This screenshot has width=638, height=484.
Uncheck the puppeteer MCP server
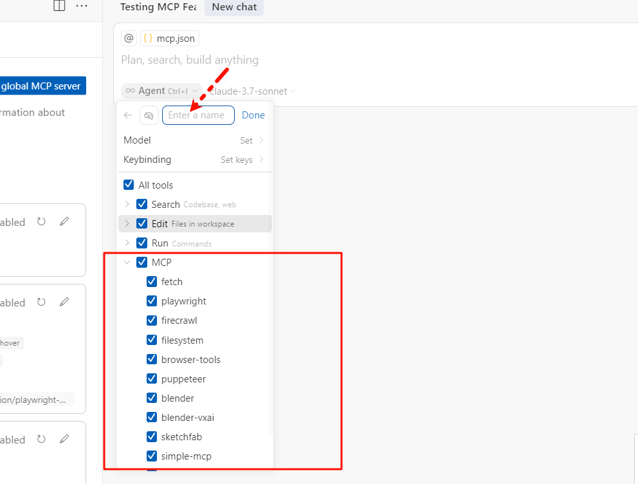(x=151, y=378)
